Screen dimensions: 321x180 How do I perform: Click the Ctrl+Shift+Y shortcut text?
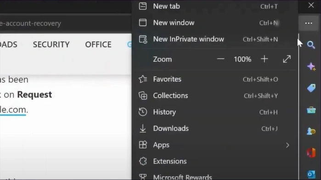tap(261, 95)
